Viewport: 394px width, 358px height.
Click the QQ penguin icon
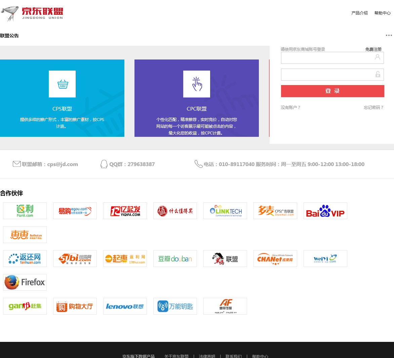(x=104, y=164)
